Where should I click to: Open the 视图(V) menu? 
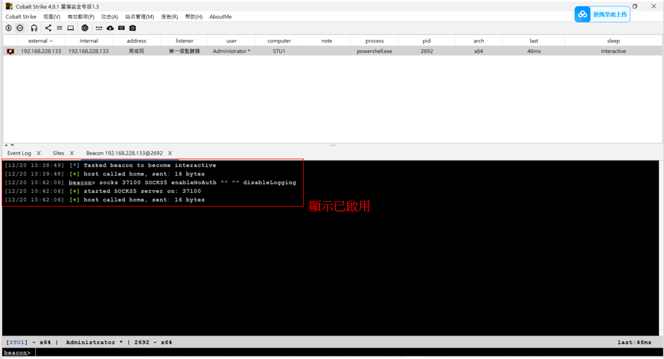(x=52, y=17)
